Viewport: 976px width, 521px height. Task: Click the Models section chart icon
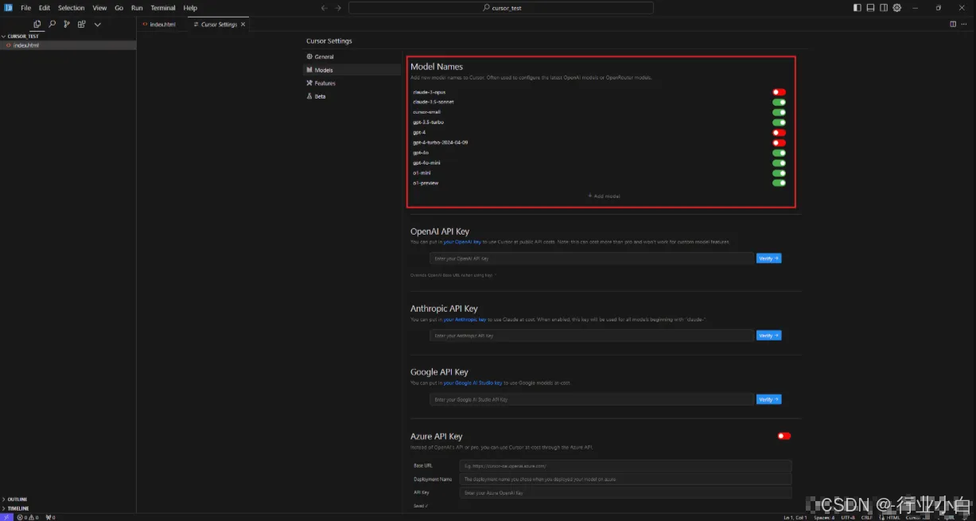click(x=309, y=70)
